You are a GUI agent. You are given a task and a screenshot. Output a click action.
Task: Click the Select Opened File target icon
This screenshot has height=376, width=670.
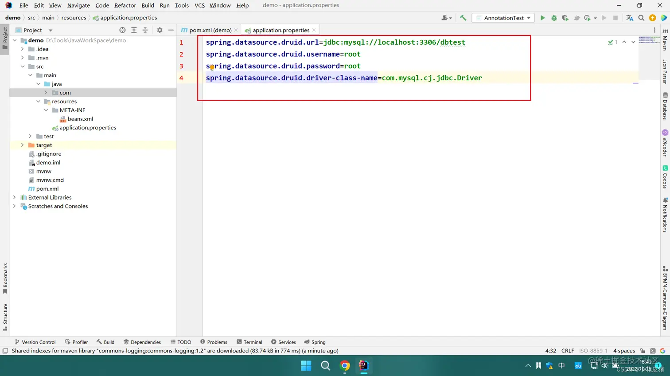122,30
